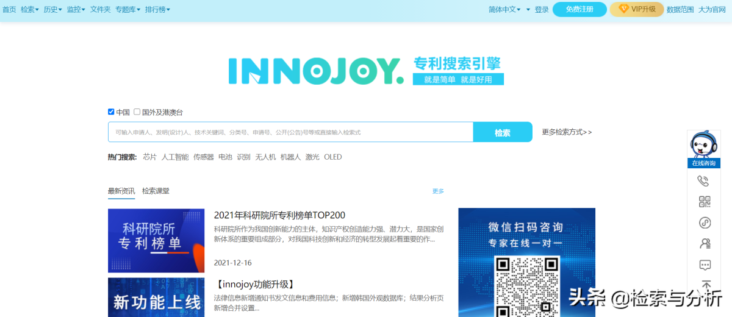Toggle the 国外及港澳台 checkbox
This screenshot has height=317, width=732.
[137, 112]
